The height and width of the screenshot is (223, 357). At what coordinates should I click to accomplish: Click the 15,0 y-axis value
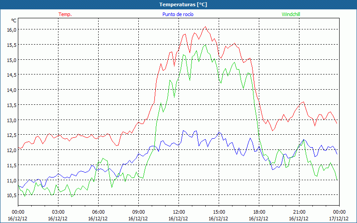(12, 60)
